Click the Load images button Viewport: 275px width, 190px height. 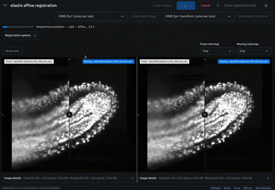[x=162, y=6]
